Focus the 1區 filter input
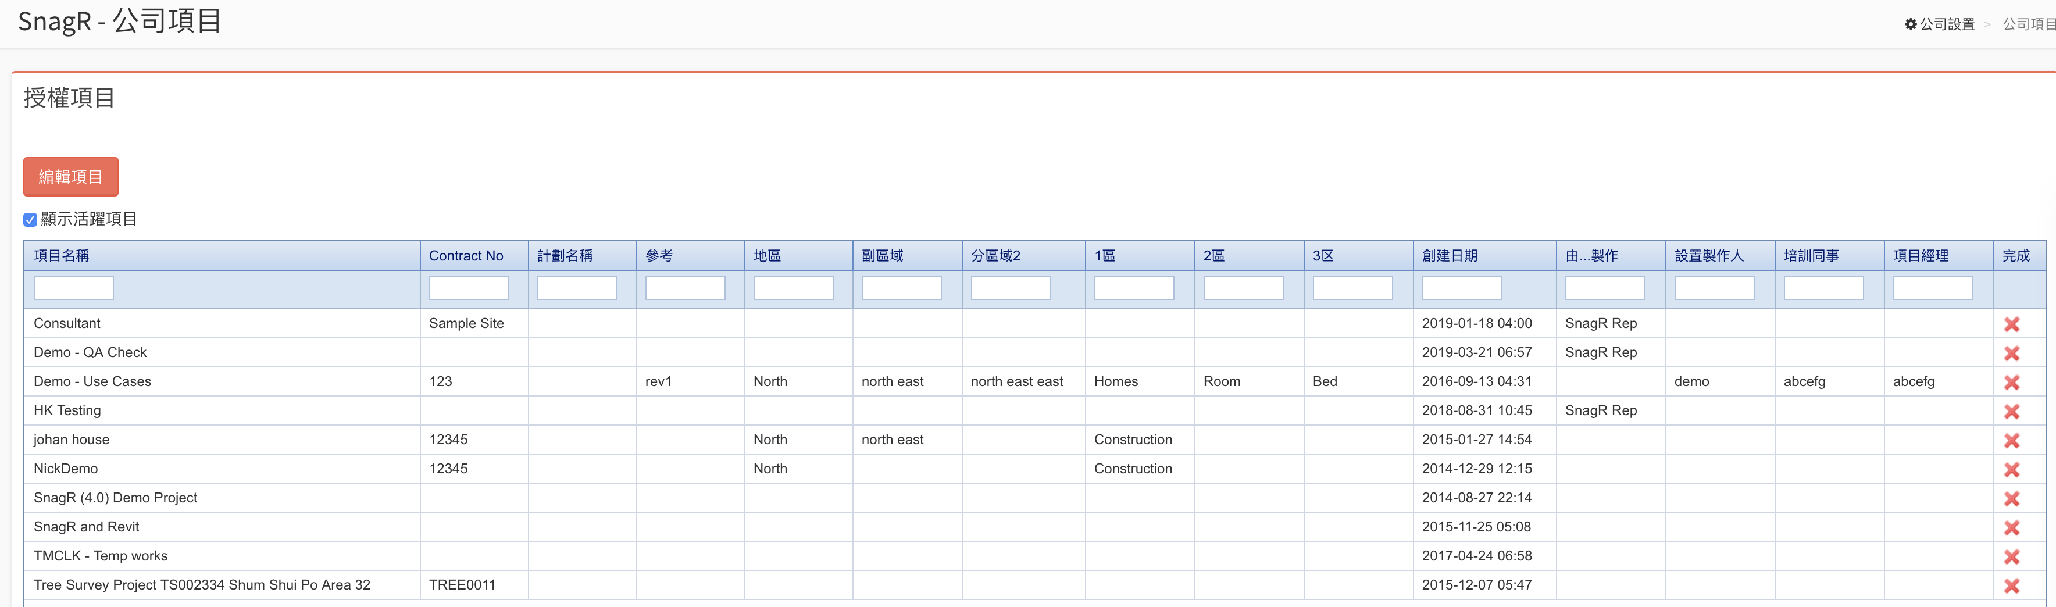Image resolution: width=2056 pixels, height=607 pixels. (x=1134, y=288)
